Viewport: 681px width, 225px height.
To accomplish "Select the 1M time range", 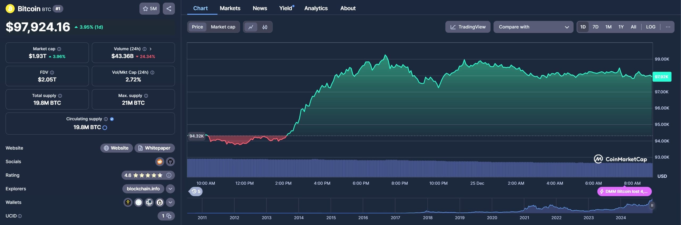I will pyautogui.click(x=608, y=27).
